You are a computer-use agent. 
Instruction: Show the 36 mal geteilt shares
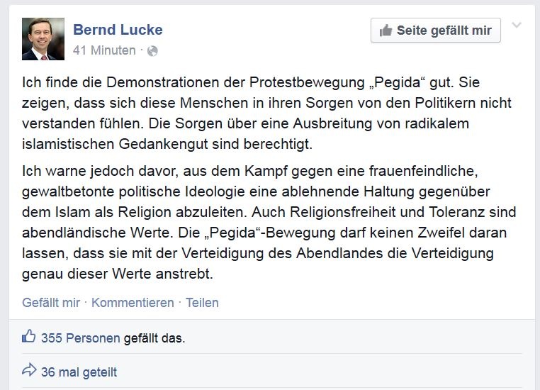[79, 372]
